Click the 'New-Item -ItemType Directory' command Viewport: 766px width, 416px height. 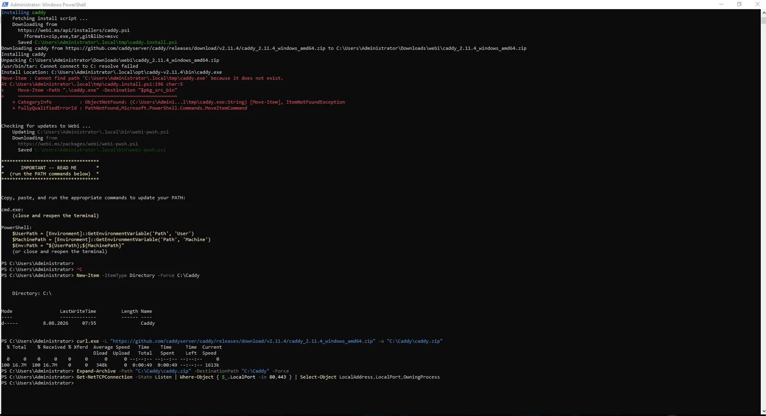[138, 275]
